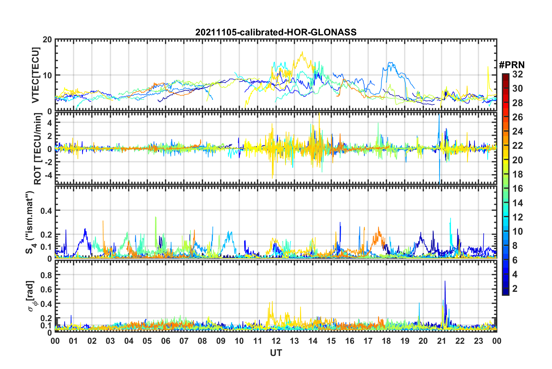Click the VTEC[TECU] y-axis label
552x369 pixels.
35,75
